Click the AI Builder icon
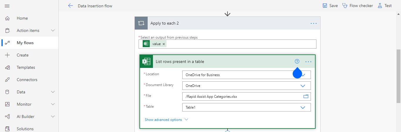Image resolution: width=401 pixels, height=132 pixels. point(7,116)
